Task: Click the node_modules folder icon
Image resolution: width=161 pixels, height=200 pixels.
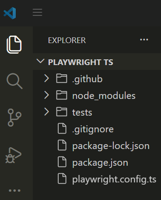Action: coord(62,95)
